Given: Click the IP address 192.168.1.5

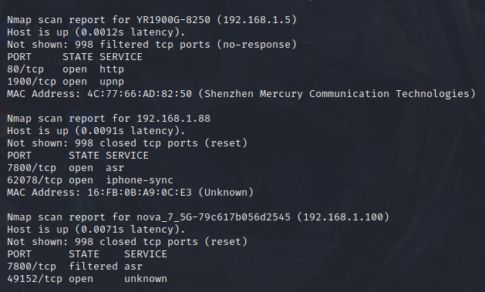Looking at the screenshot, I should pyautogui.click(x=257, y=20).
